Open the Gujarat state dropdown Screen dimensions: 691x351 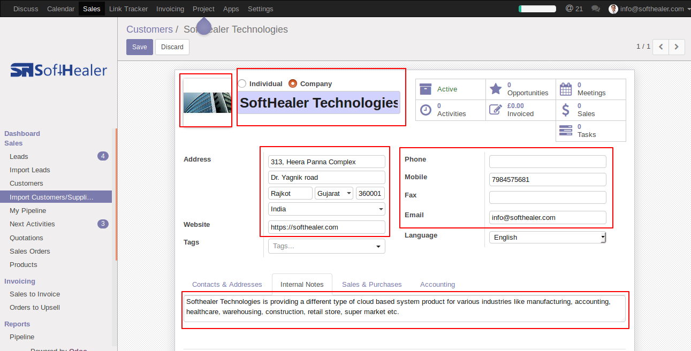[334, 193]
